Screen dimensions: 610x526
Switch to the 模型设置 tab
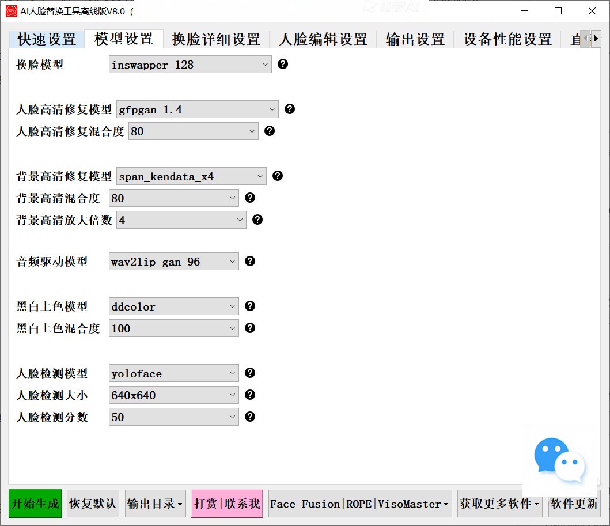pyautogui.click(x=124, y=39)
